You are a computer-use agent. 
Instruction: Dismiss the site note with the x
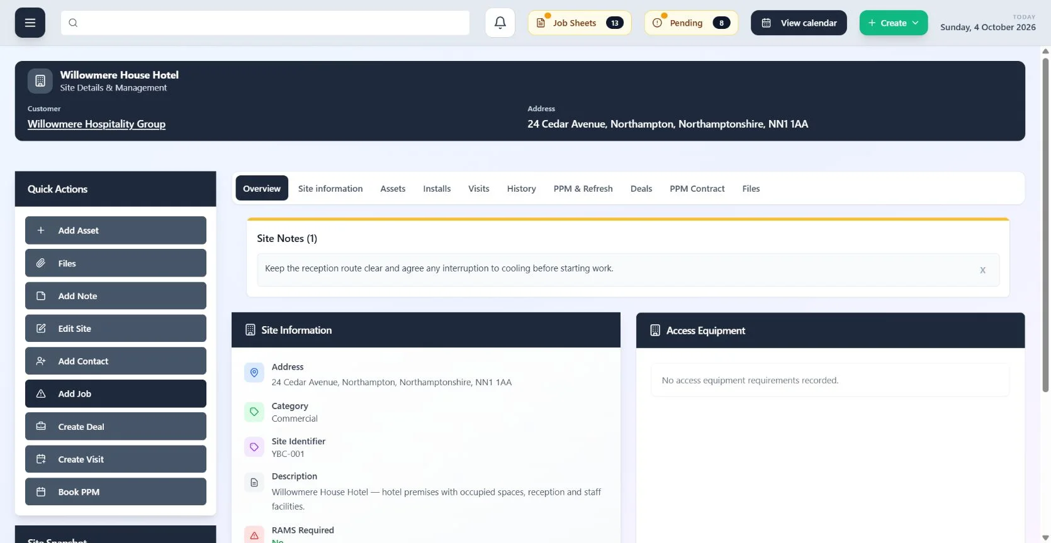[x=982, y=270]
